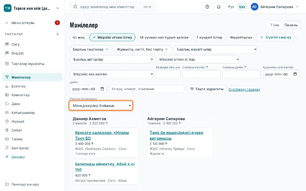Open deal Кеңсеге қалқалар, «Нұрлы Тау» БО
The height and width of the screenshot is (191, 306).
coord(102,135)
